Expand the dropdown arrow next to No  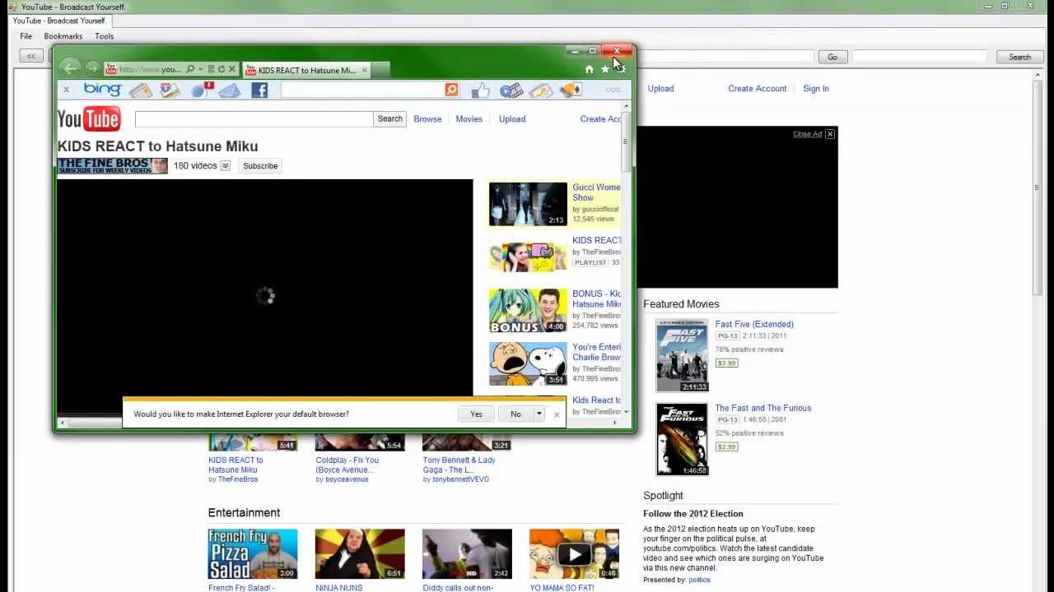(539, 414)
